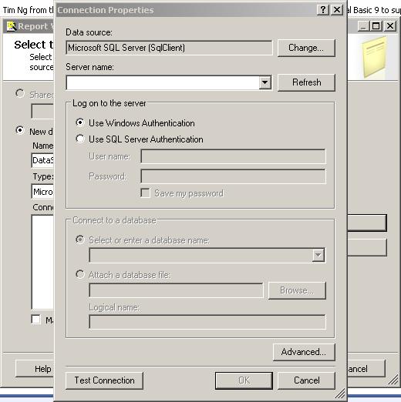This screenshot has width=401, height=402.
Task: Click the yellow notepad wizard graphic
Action: 375,57
